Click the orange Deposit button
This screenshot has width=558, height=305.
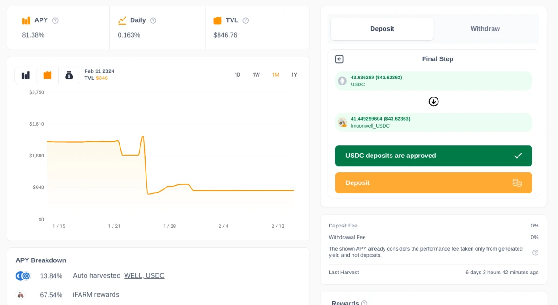(x=433, y=183)
